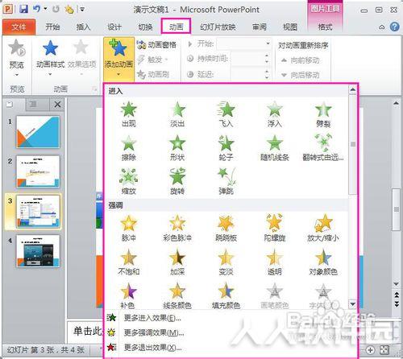Select the 随机线条 random bars animation

click(275, 148)
